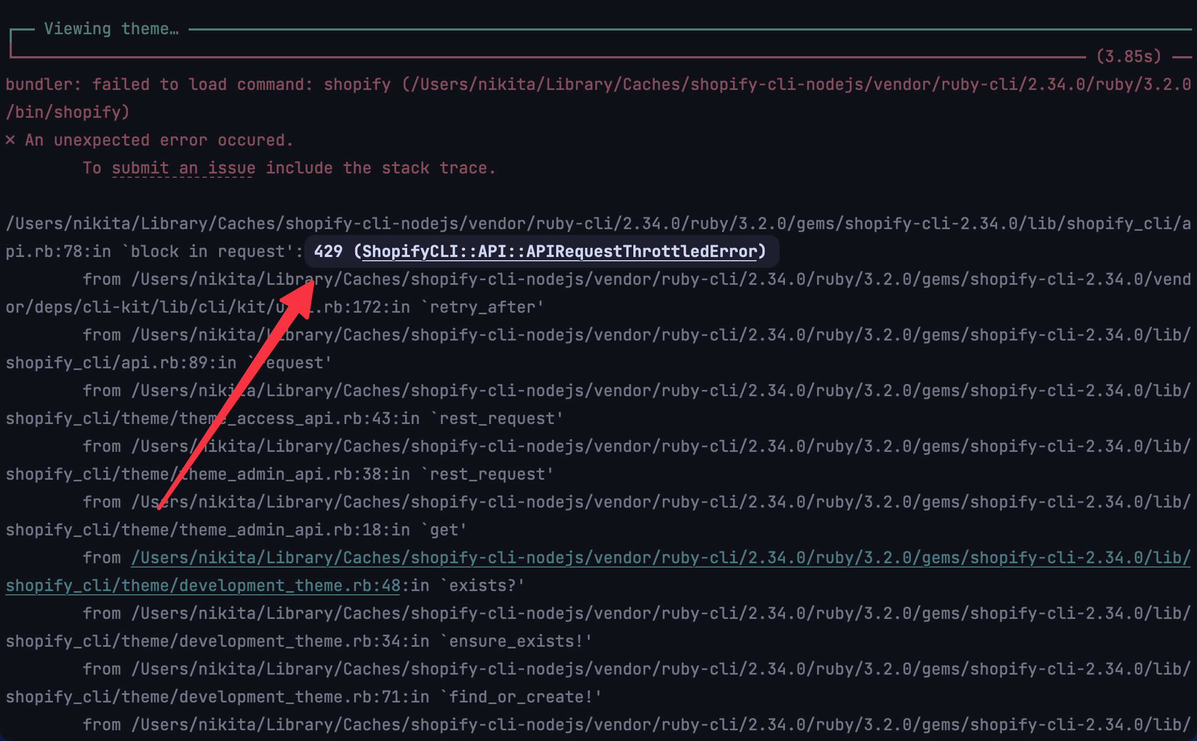Click the bundler failed to load command line
Screen dimensions: 1197x741
(375, 84)
